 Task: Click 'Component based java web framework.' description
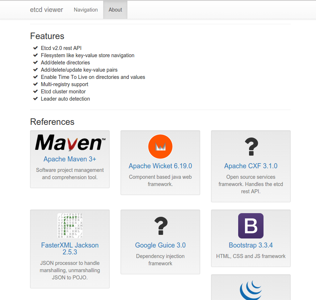160,181
